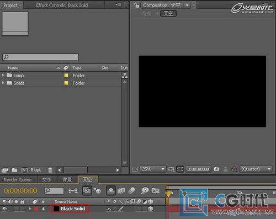Create a new composition icon
Viewport: 276px width, 219px height.
point(24,170)
